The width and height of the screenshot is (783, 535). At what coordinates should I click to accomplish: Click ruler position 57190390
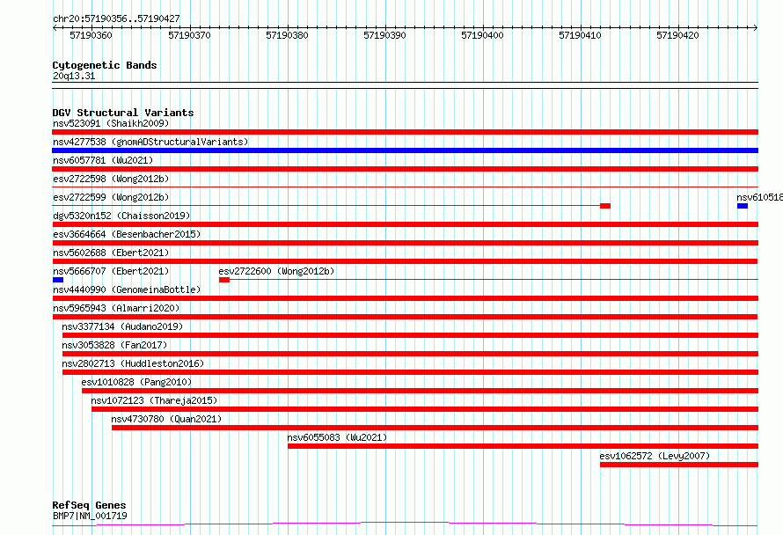click(384, 35)
